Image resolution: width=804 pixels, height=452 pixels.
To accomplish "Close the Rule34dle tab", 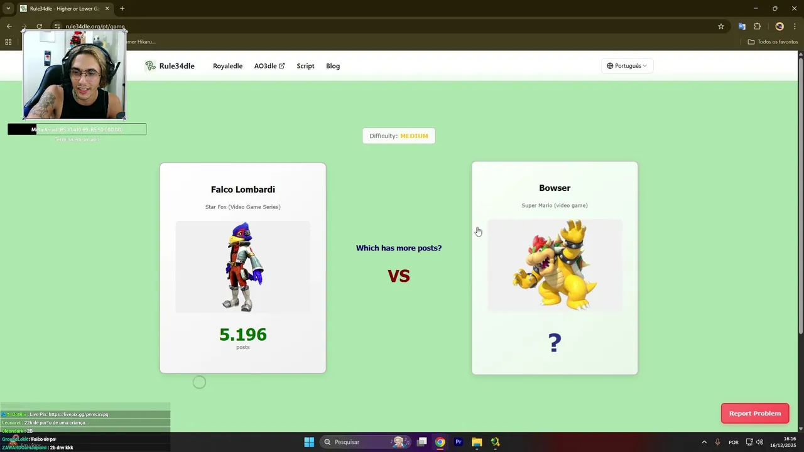I will 107,9.
